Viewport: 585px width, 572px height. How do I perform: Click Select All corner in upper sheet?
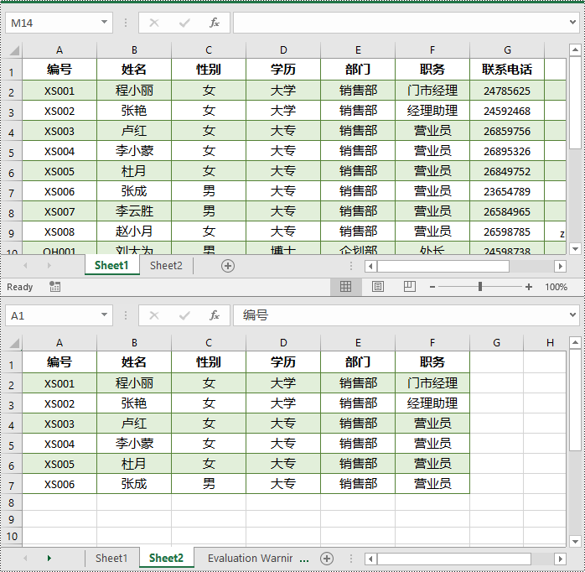coord(13,50)
